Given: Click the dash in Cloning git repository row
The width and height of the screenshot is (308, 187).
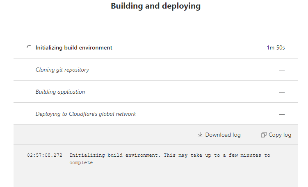Looking at the screenshot, I should click(x=282, y=70).
